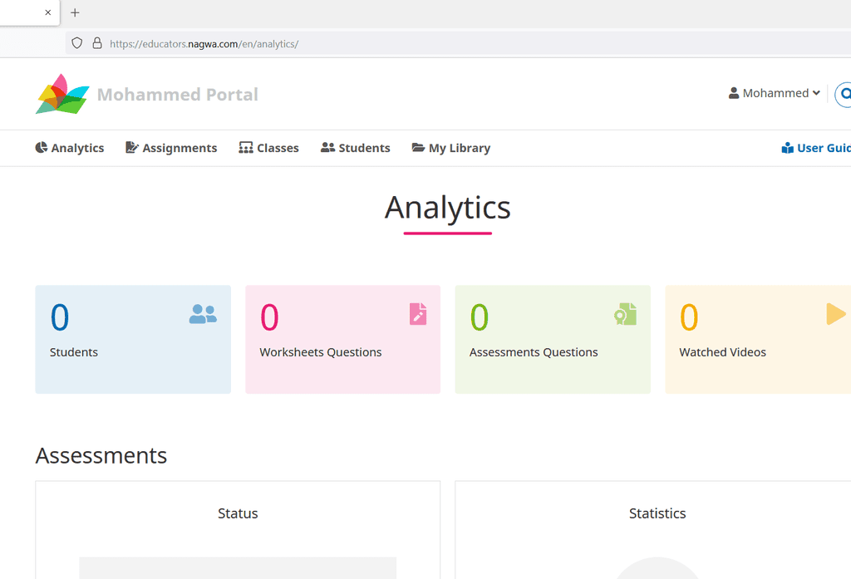Viewport: 851px width, 579px height.
Task: Click the Mohammed Portal title link
Action: (178, 95)
